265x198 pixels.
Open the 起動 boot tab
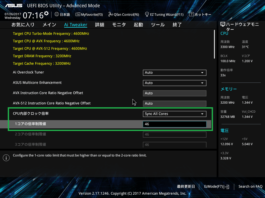(x=138, y=25)
